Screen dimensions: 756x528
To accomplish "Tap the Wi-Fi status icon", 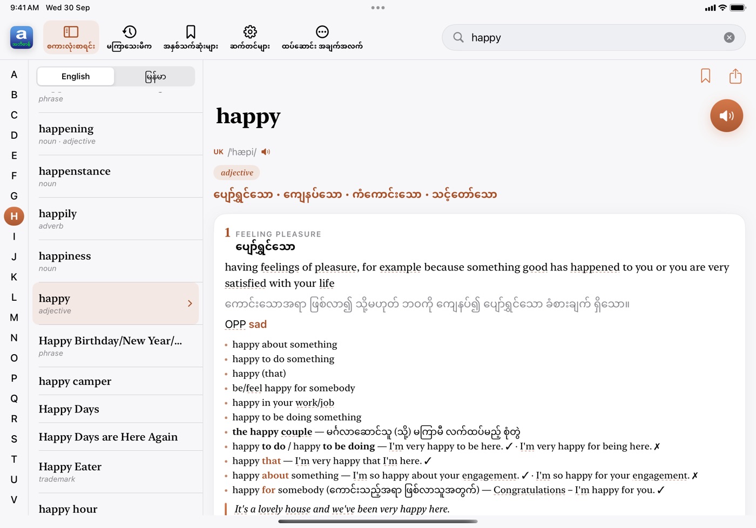I will click(x=723, y=8).
